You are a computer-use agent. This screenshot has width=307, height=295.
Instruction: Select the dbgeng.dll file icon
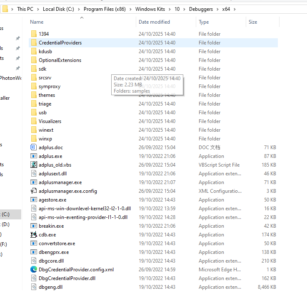coord(34,287)
